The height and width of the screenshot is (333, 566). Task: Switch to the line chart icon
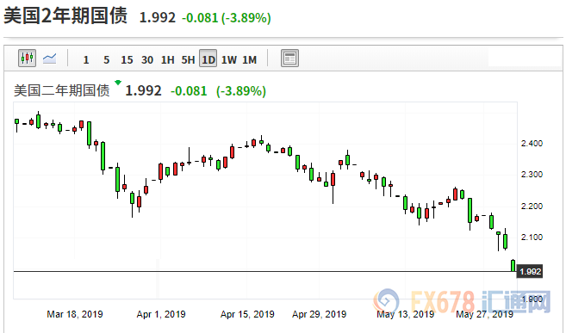[x=49, y=58]
